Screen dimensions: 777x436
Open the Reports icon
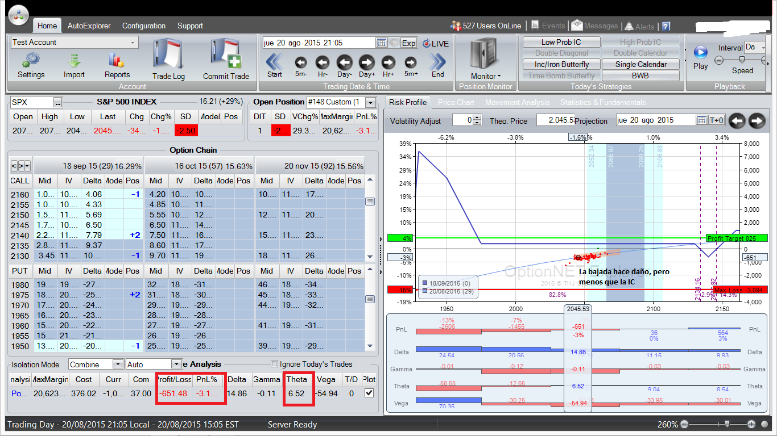pos(117,60)
